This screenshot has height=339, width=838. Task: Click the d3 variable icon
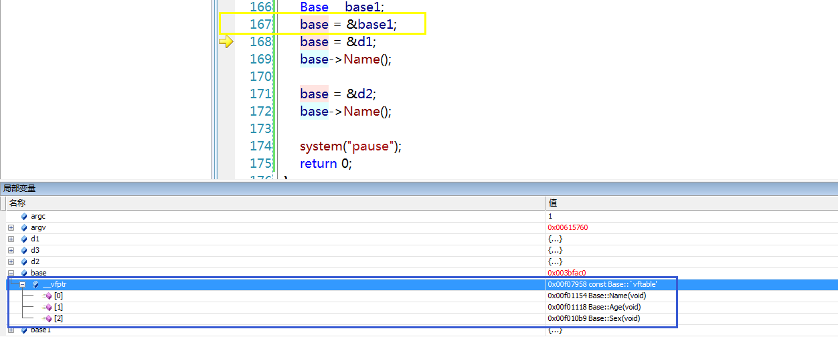[x=24, y=251]
